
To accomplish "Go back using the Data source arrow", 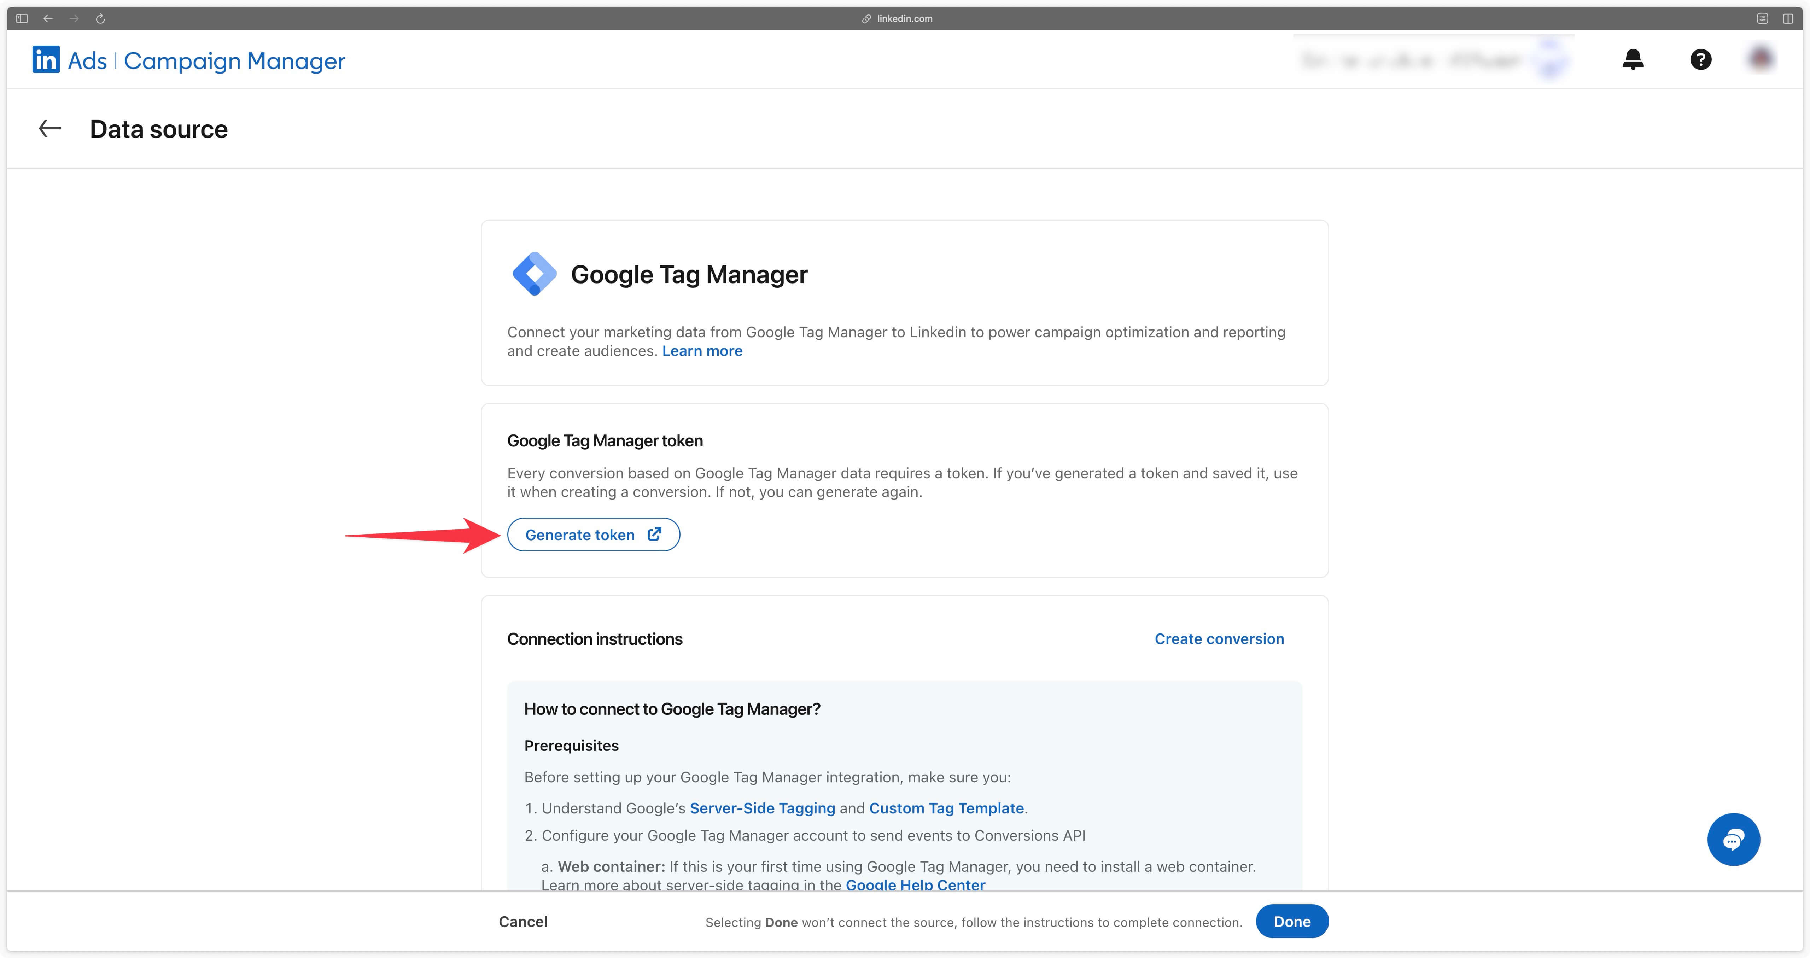I will tap(50, 129).
